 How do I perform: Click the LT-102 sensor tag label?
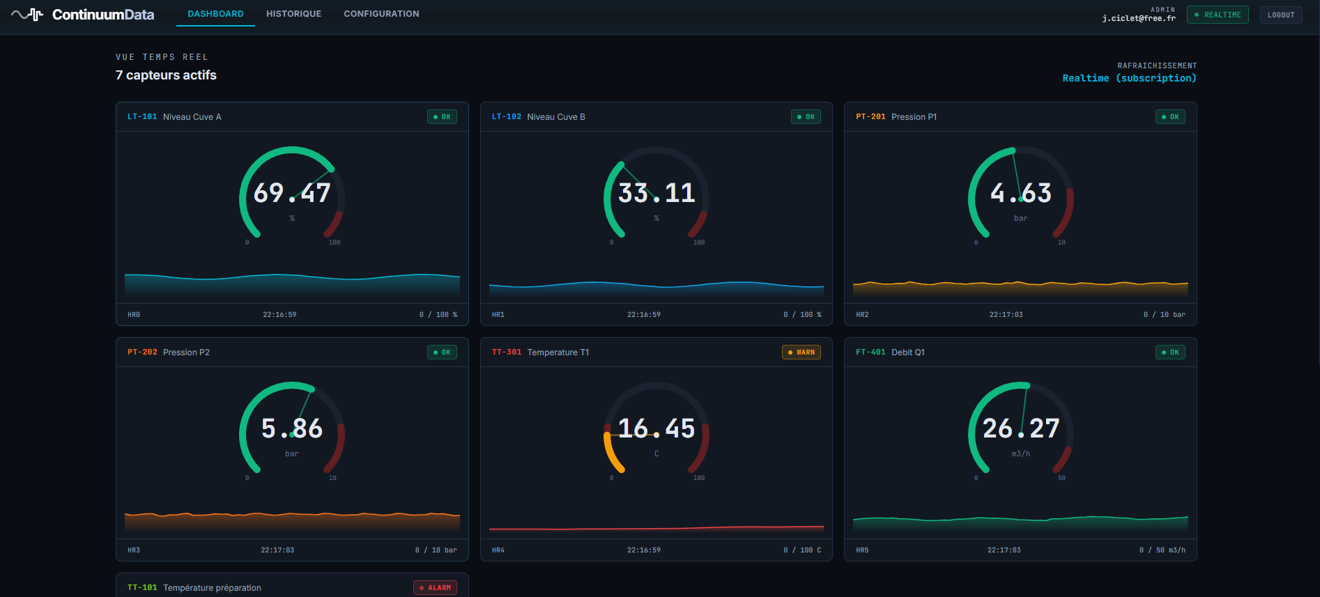(507, 117)
